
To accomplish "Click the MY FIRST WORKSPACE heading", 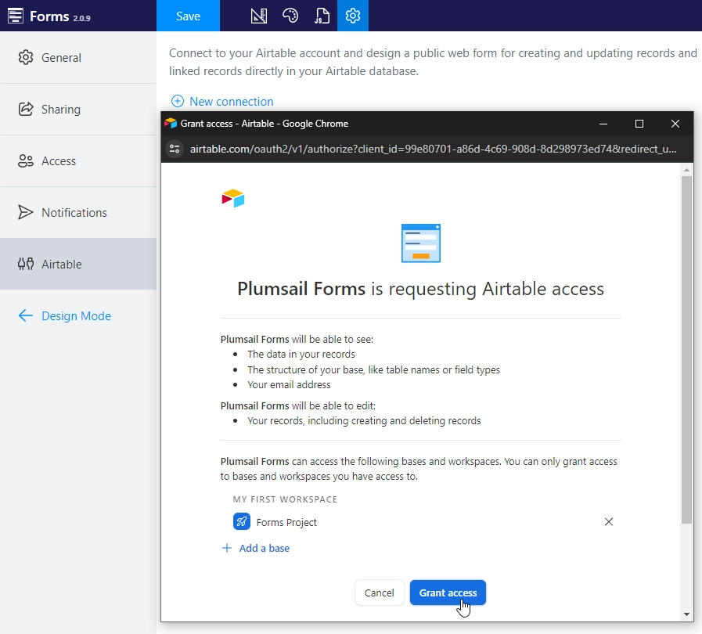I will (x=285, y=499).
